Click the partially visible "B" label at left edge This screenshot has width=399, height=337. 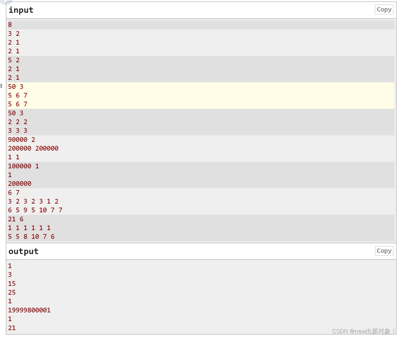pyautogui.click(x=1, y=86)
